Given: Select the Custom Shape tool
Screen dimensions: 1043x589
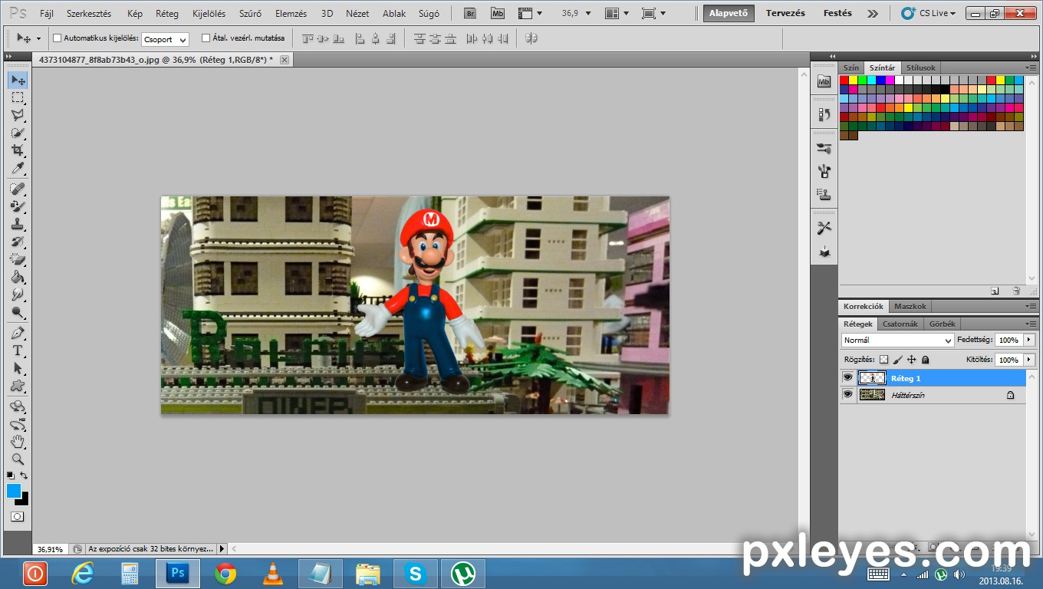Looking at the screenshot, I should (18, 386).
